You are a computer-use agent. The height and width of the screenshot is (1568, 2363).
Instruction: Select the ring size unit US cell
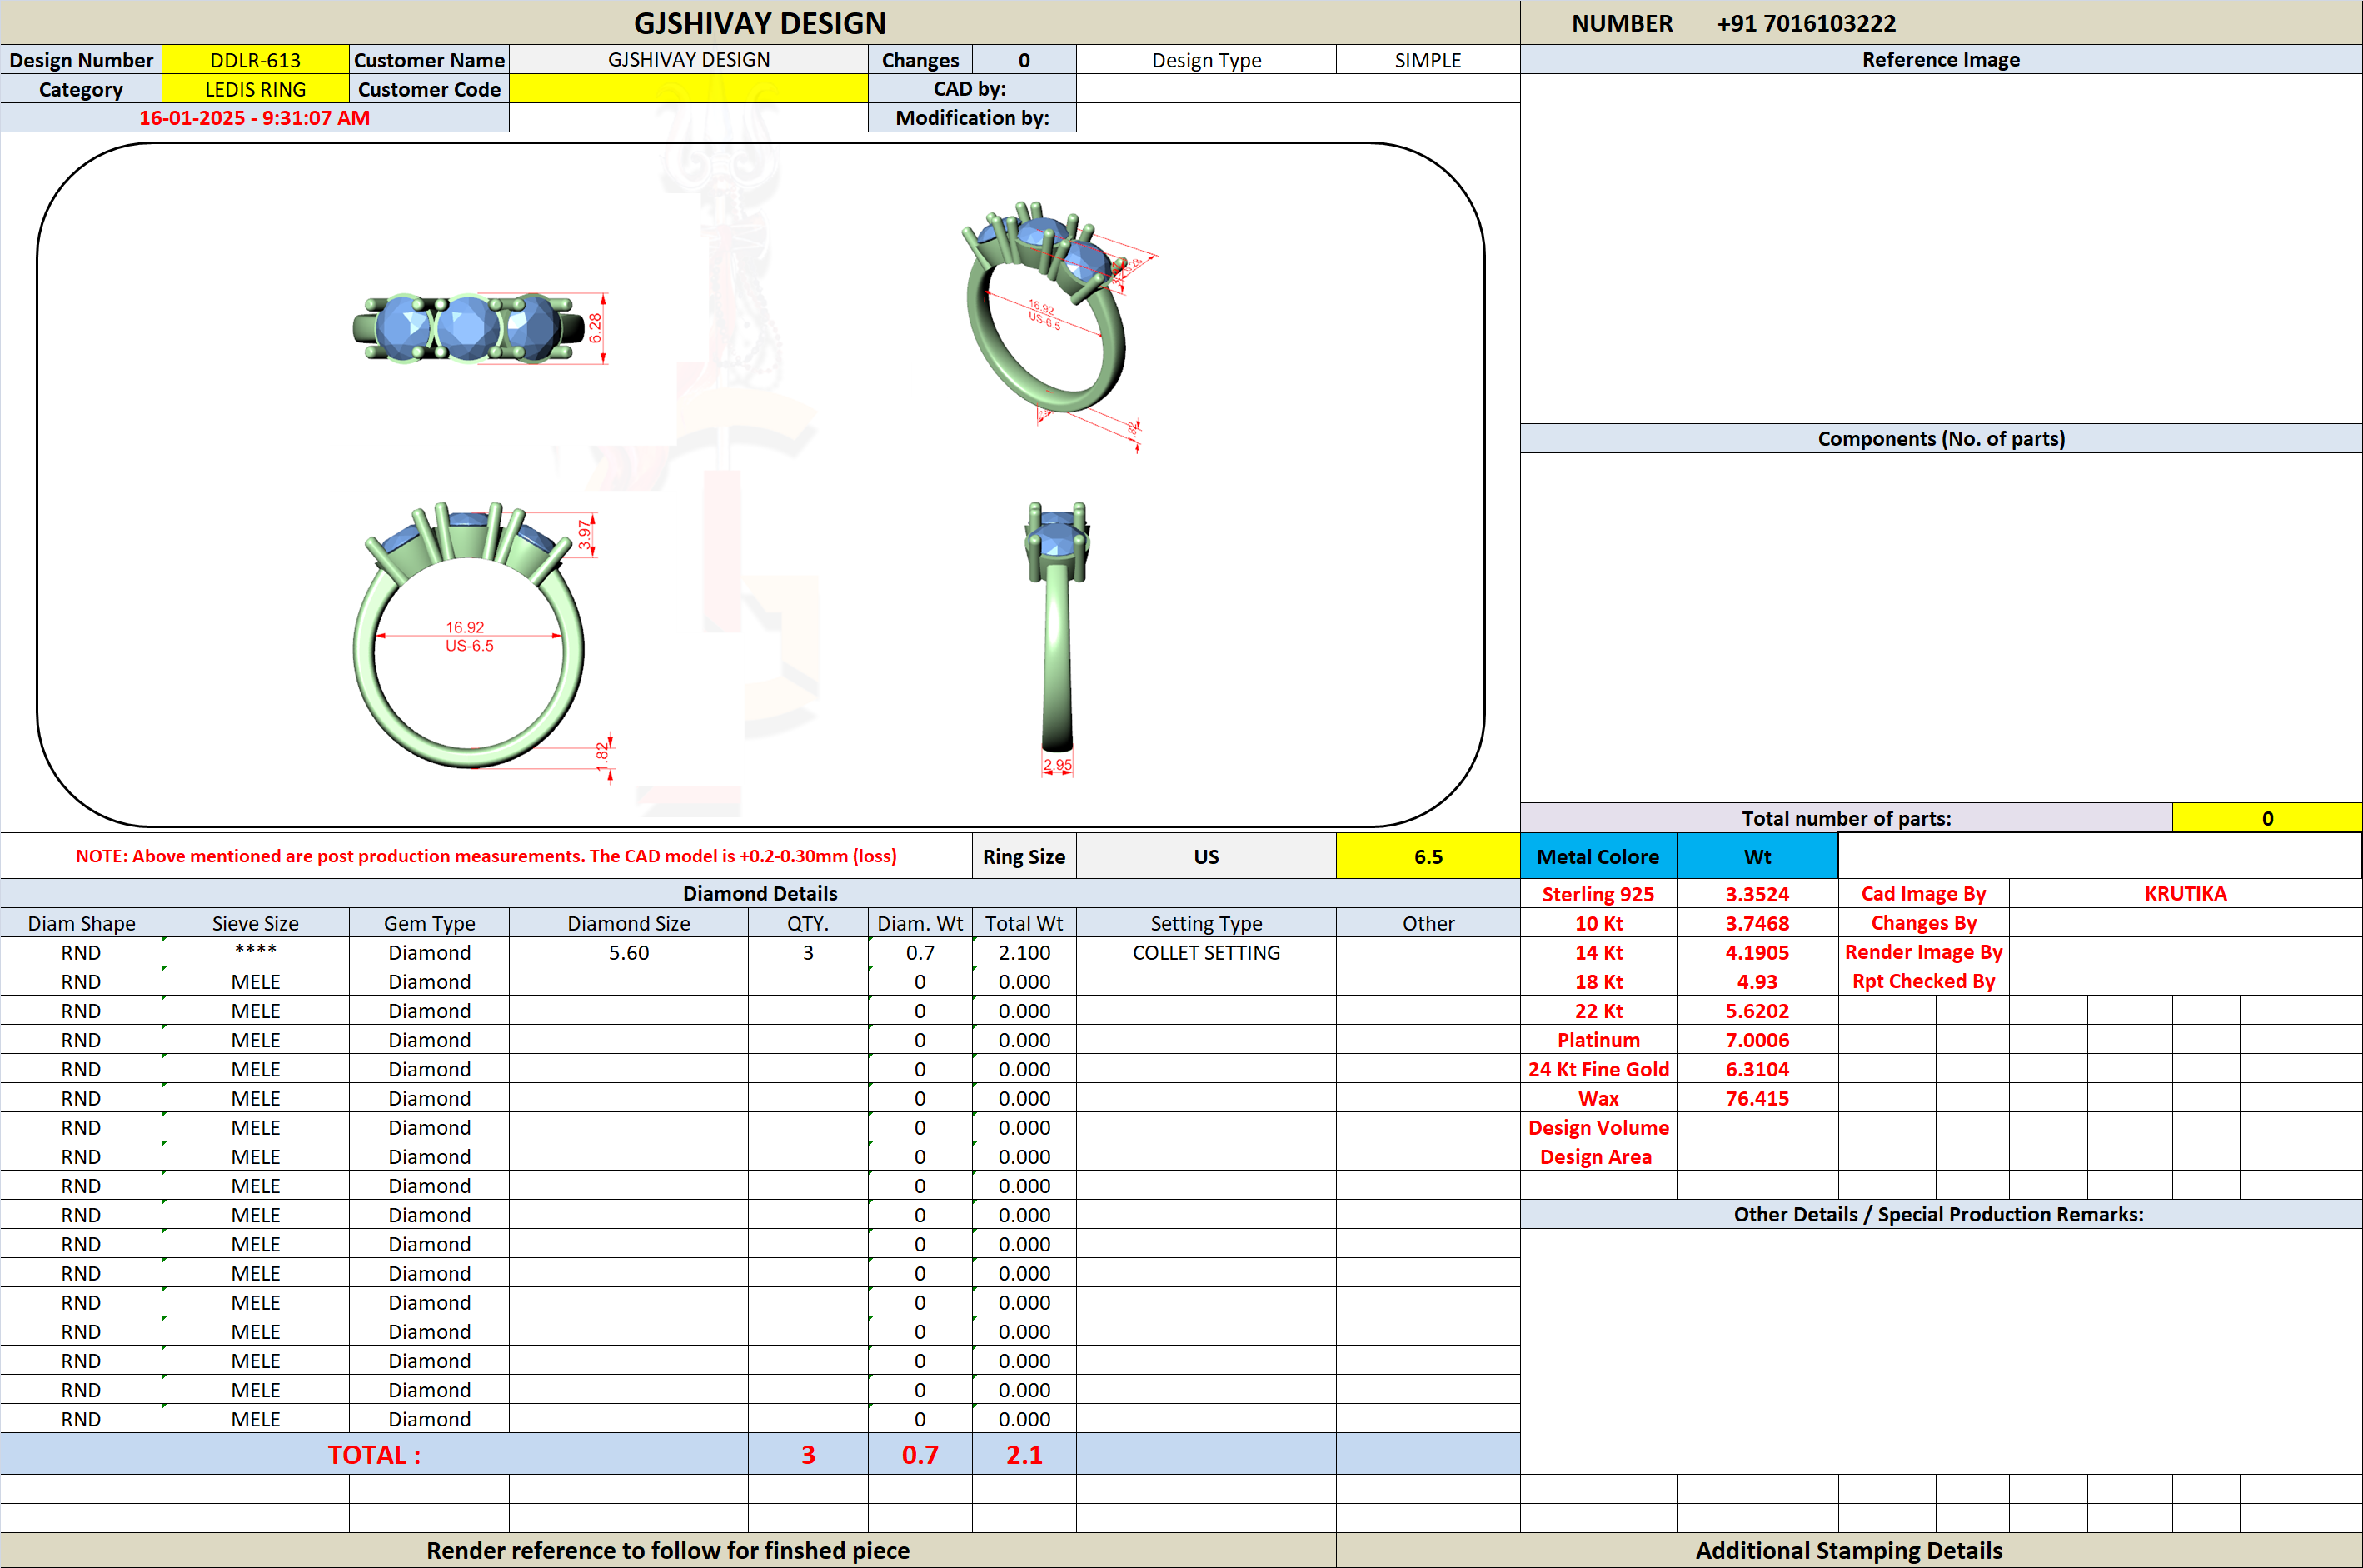1205,857
